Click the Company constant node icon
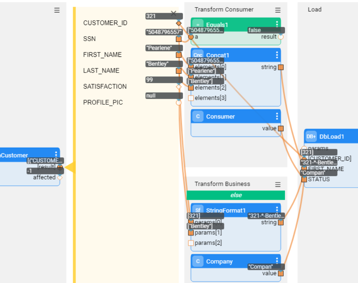The width and height of the screenshot is (358, 283). (x=198, y=261)
